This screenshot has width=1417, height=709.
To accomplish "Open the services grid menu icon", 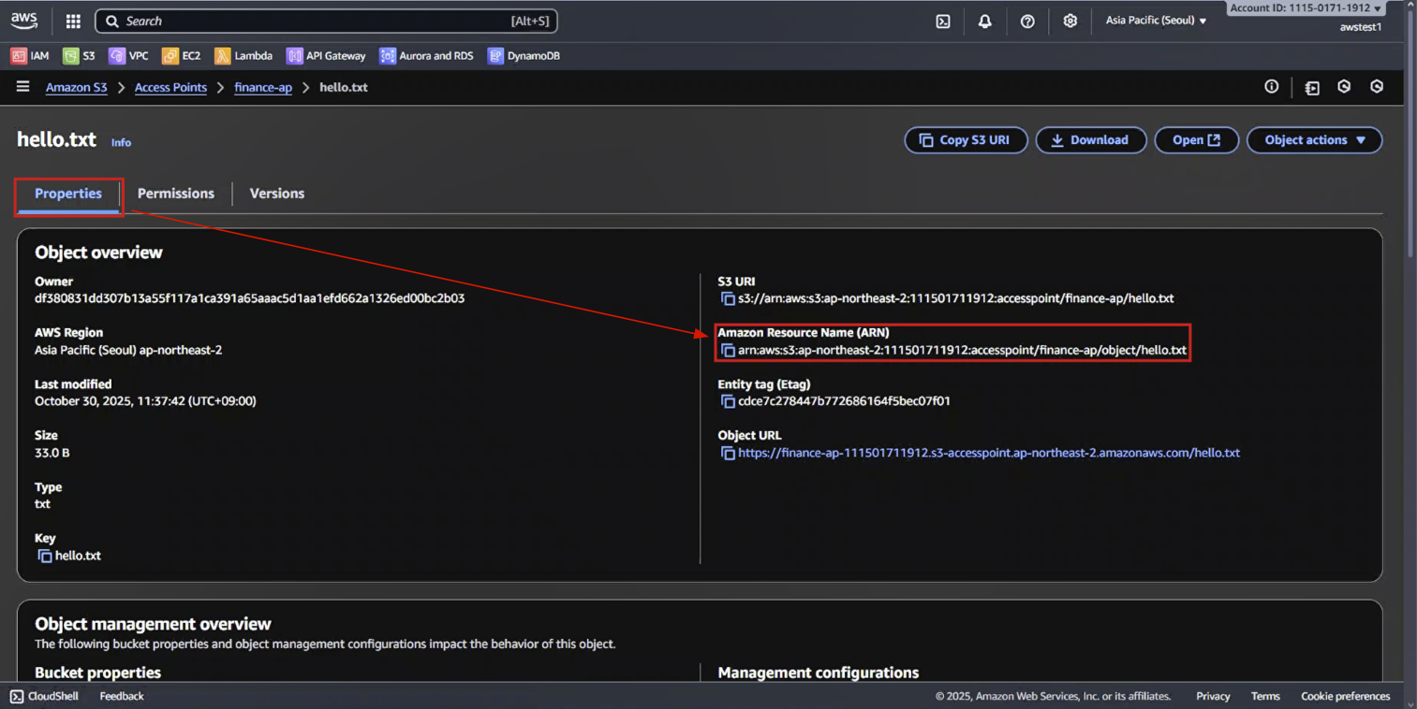I will 73,21.
